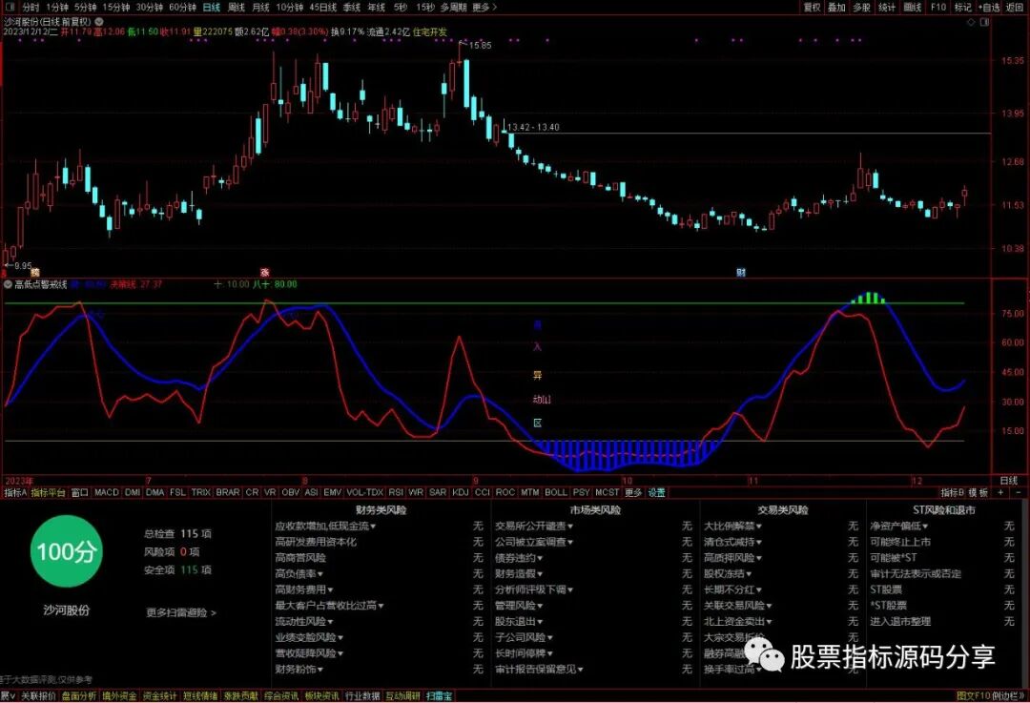Click the 标记 mark button
Screen dimensions: 1030x703
tap(963, 8)
